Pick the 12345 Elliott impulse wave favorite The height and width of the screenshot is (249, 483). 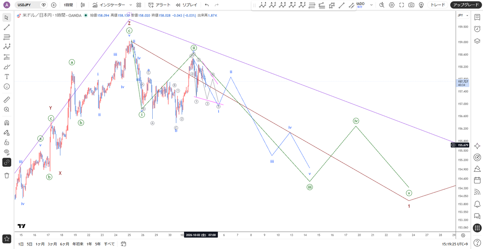point(262,5)
